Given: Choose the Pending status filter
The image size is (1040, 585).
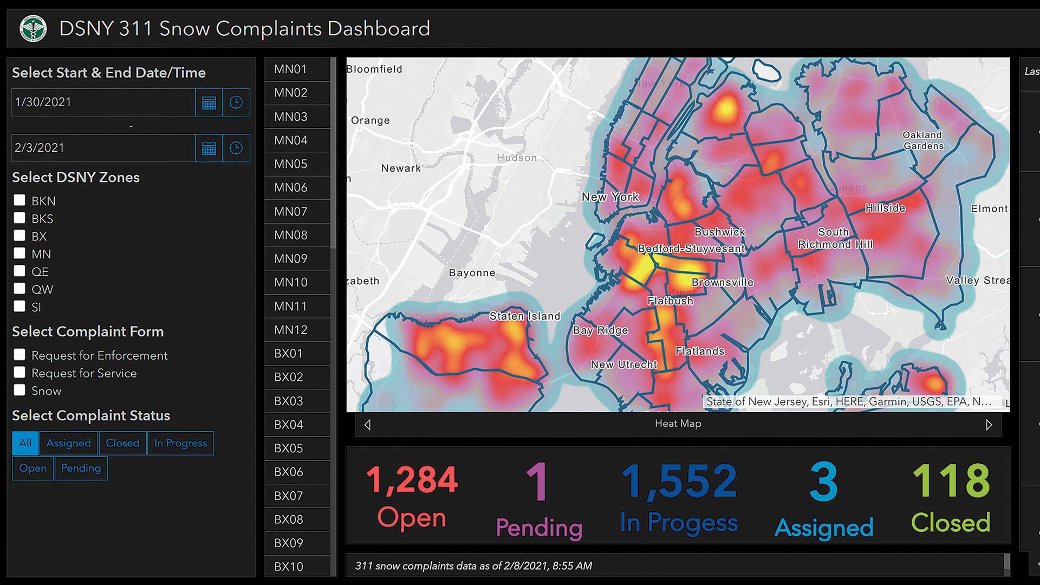Looking at the screenshot, I should [81, 468].
